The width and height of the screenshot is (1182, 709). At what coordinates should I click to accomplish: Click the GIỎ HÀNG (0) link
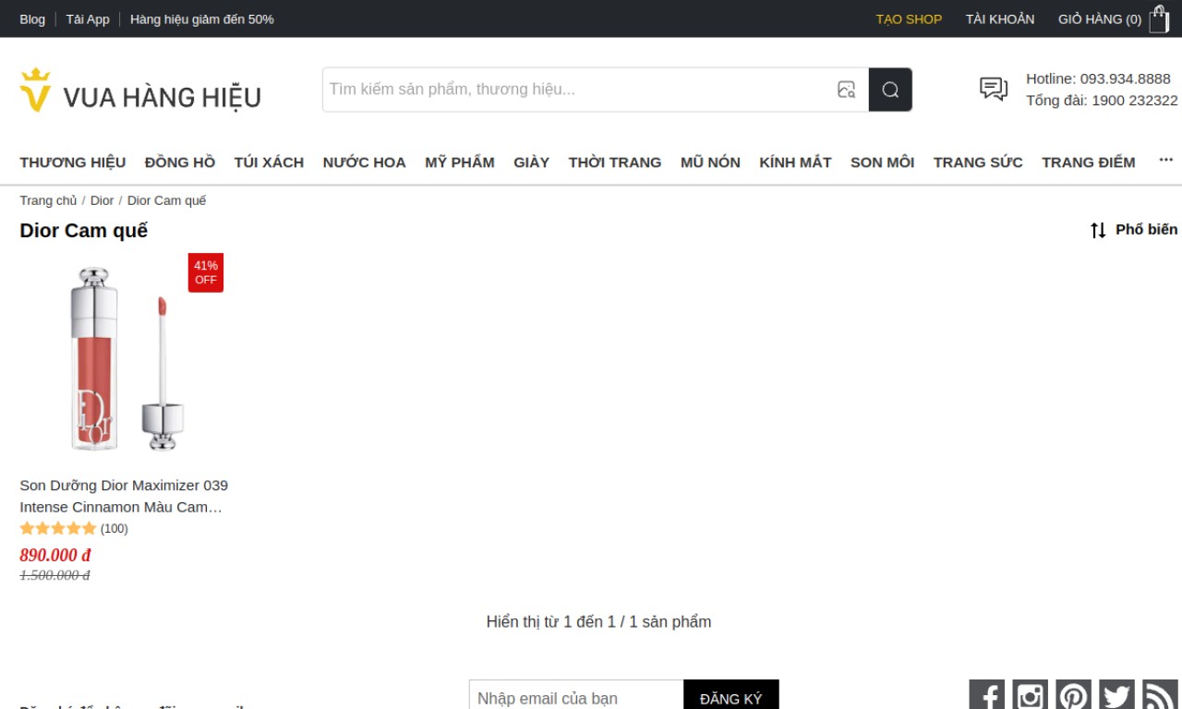click(x=1100, y=19)
